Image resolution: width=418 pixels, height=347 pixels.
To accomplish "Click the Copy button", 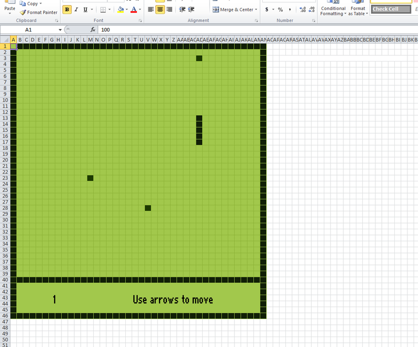I will [x=30, y=4].
